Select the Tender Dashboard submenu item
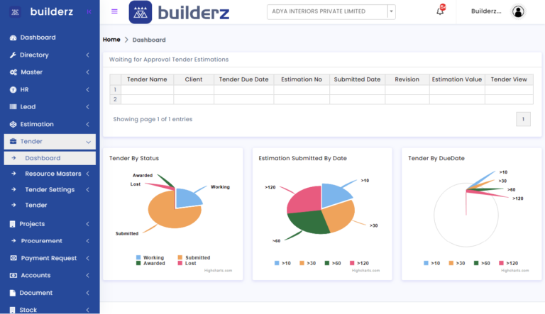 tap(50, 158)
